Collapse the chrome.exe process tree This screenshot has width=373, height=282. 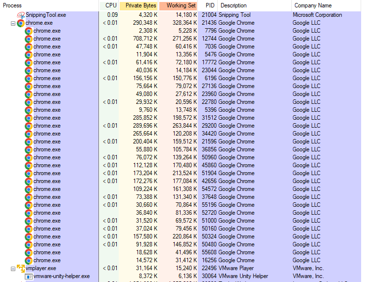coord(13,23)
